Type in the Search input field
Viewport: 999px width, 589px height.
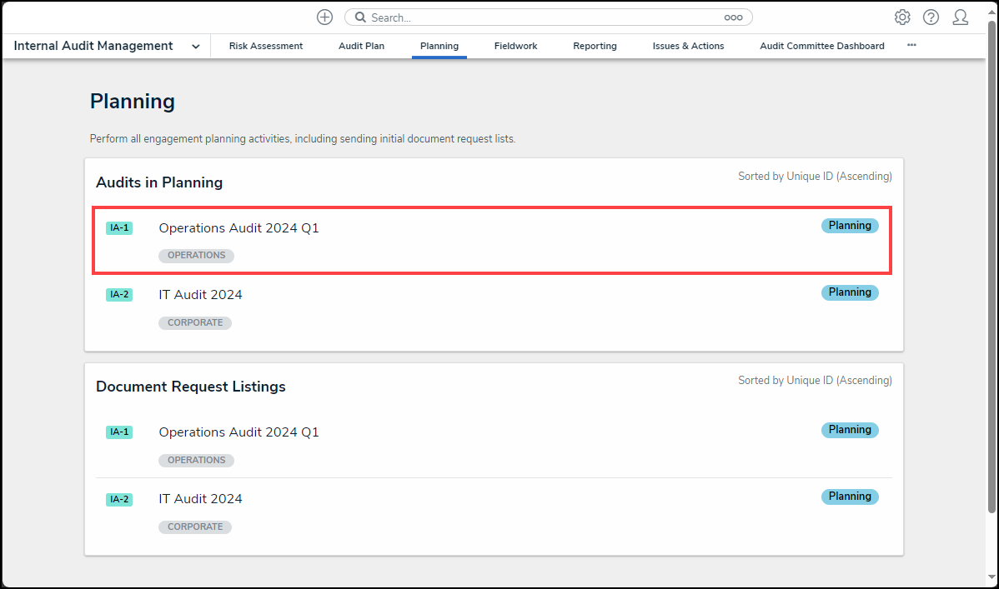pos(542,17)
